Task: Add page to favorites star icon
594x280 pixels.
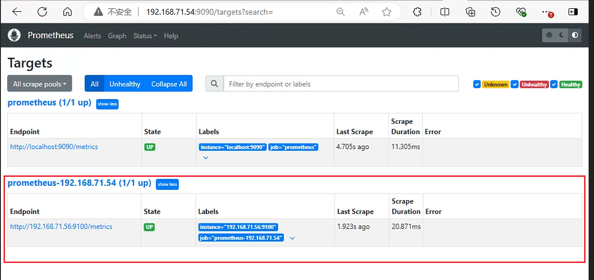Action: click(x=387, y=12)
